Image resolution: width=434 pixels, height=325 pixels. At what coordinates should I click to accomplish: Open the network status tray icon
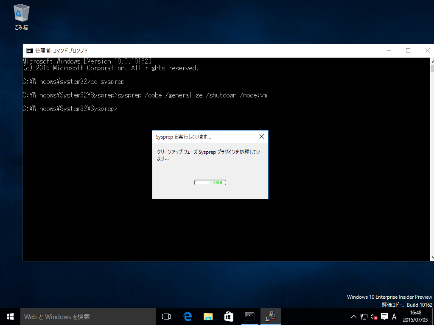[364, 317]
